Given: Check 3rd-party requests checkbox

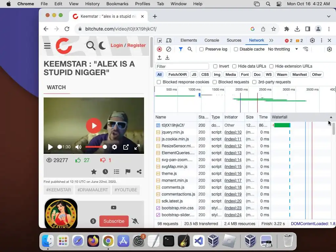Looking at the screenshot, I should (254, 82).
